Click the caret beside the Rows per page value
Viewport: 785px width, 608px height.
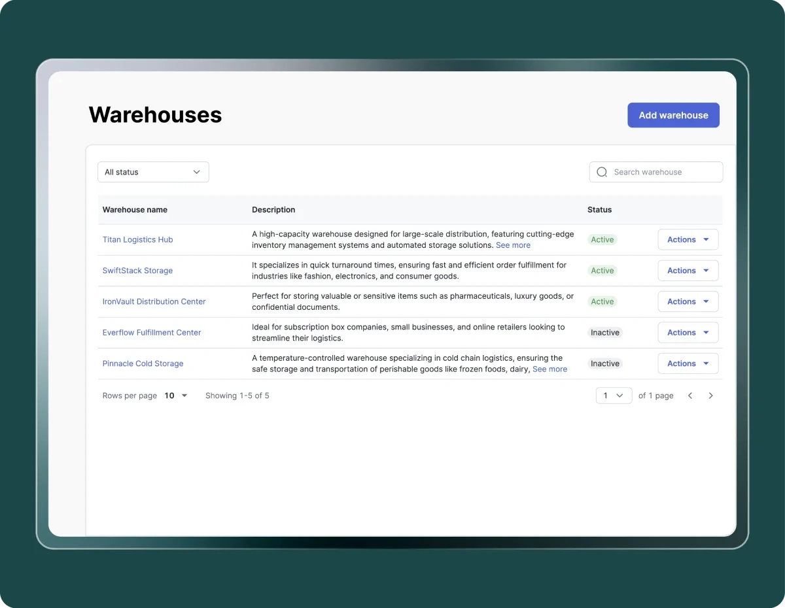click(183, 396)
